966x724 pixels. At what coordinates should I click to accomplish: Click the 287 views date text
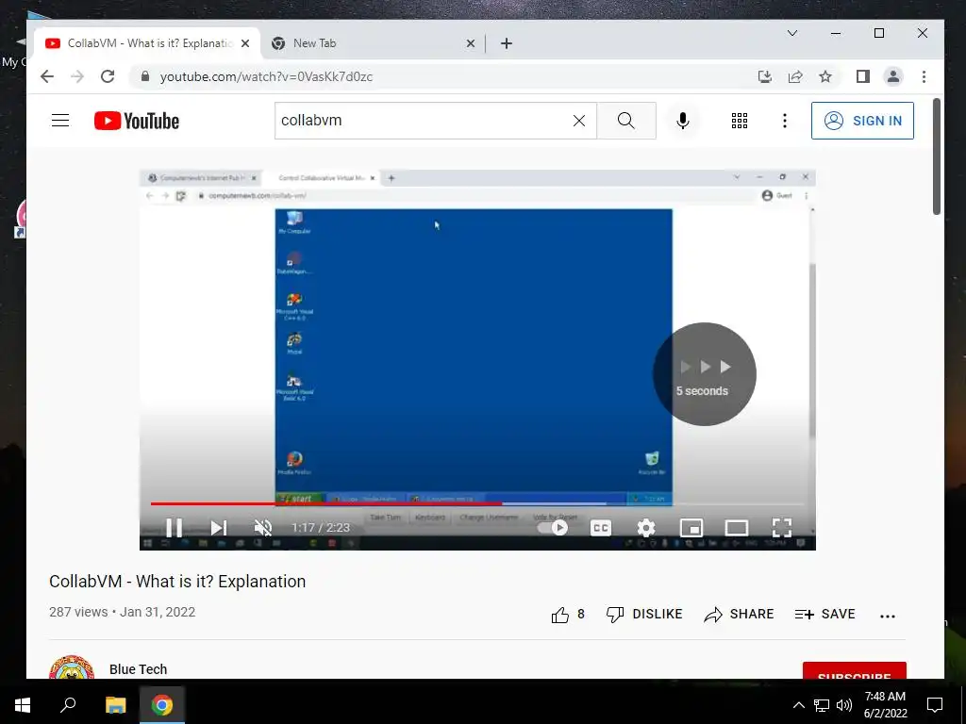click(122, 612)
